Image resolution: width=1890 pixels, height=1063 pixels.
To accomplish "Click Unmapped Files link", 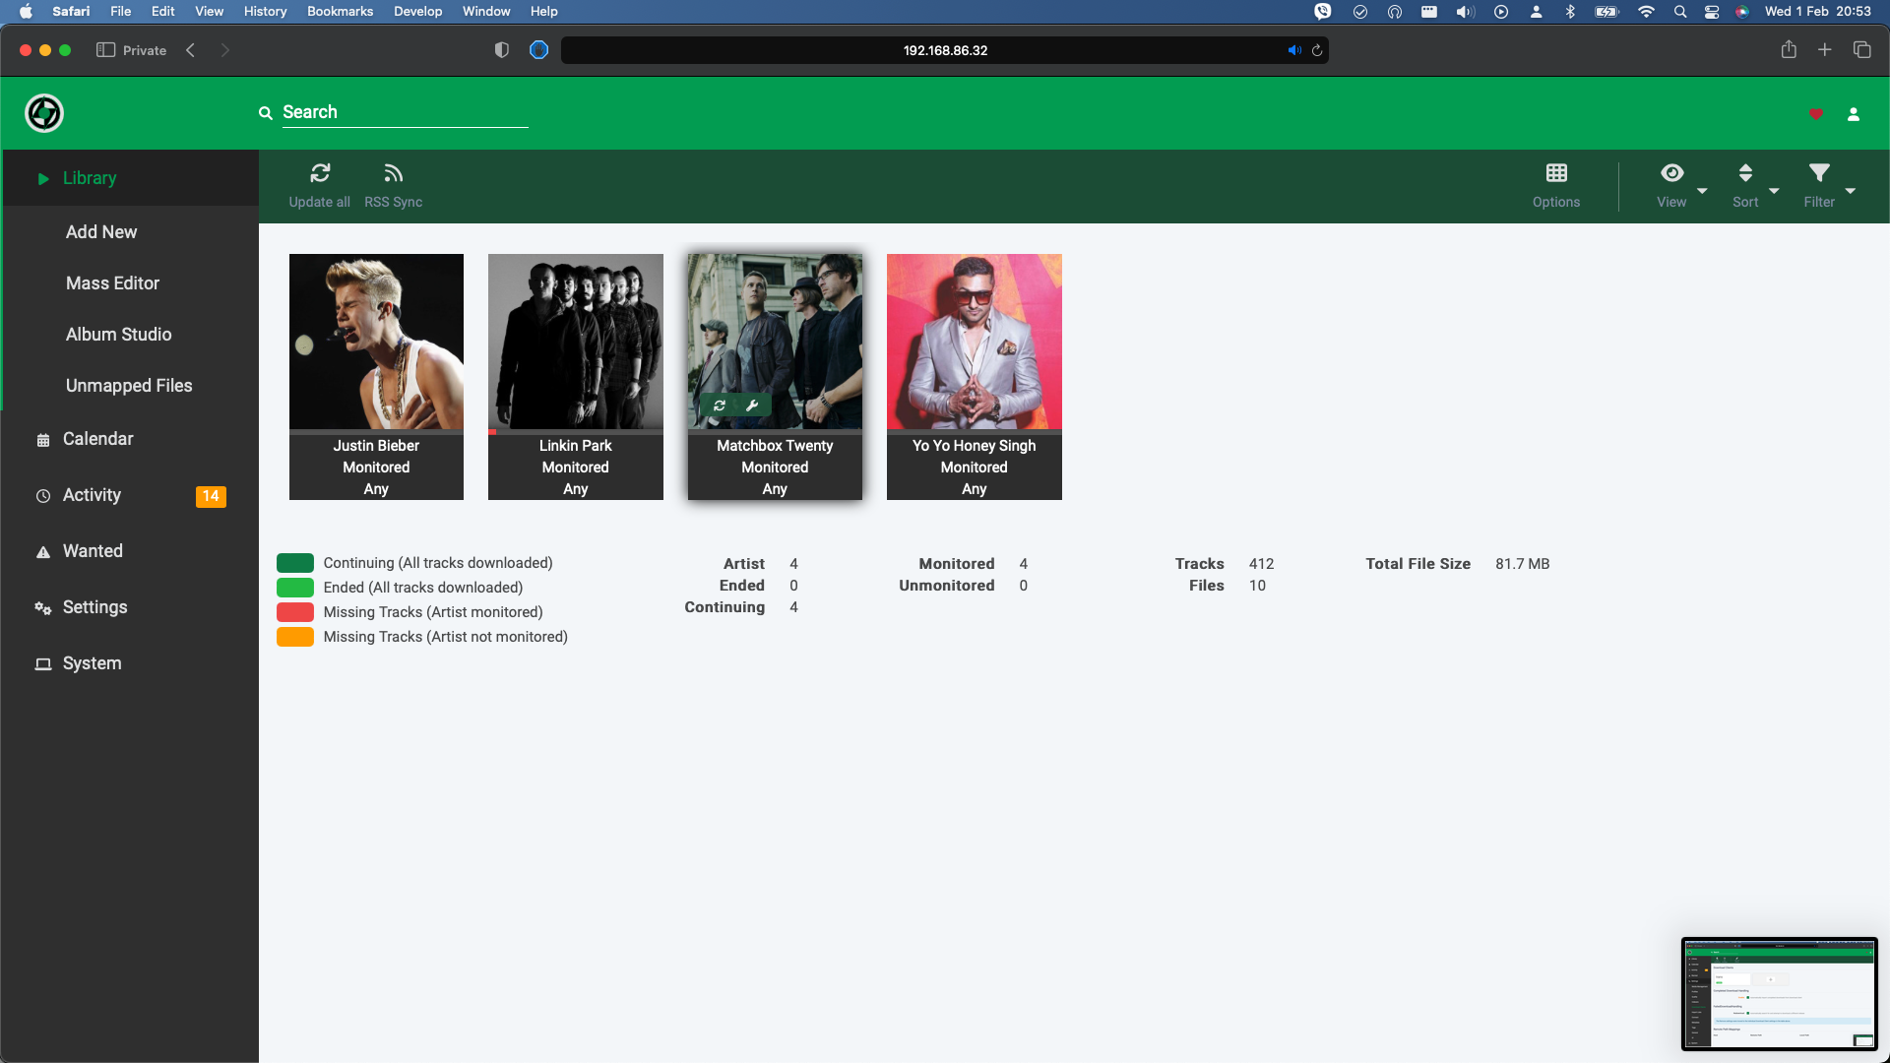I will [x=129, y=386].
